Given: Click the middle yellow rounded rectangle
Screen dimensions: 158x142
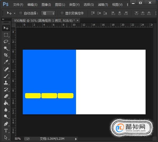Looking at the screenshot, I should coord(49,96).
